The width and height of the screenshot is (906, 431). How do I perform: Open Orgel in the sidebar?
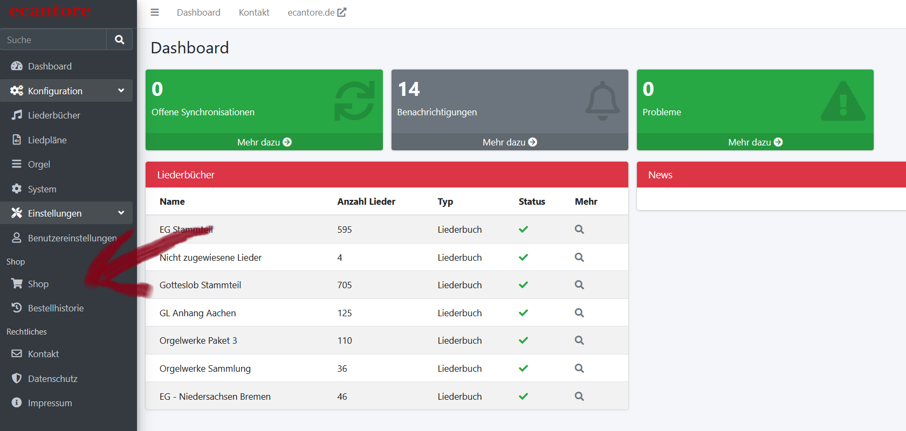coord(66,164)
